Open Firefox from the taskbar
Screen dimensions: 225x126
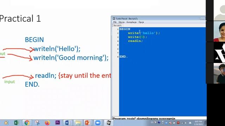pos(47,123)
